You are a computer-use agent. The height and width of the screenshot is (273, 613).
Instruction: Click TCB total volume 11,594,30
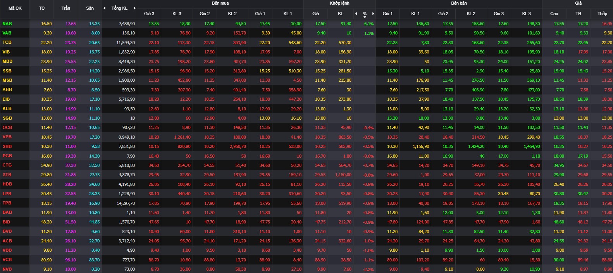(x=126, y=43)
